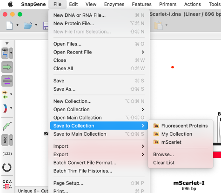The height and width of the screenshot is (193, 221).
Task: Click the CCA sequence case icon
Action: [7, 184]
